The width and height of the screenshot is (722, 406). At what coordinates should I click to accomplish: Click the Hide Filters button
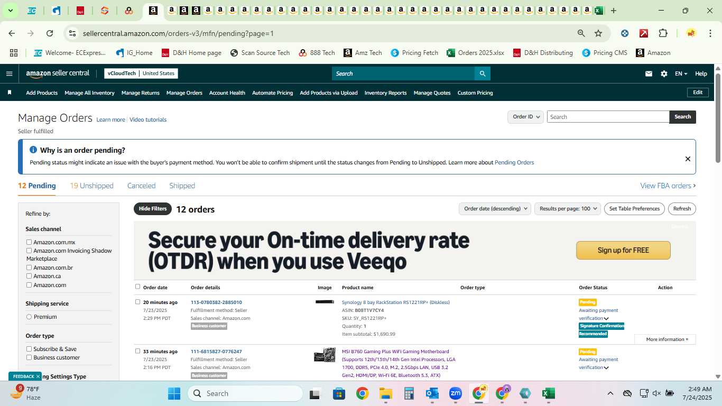[153, 209]
